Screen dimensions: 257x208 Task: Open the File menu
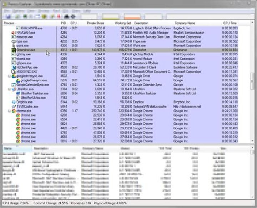[x=6, y=11]
